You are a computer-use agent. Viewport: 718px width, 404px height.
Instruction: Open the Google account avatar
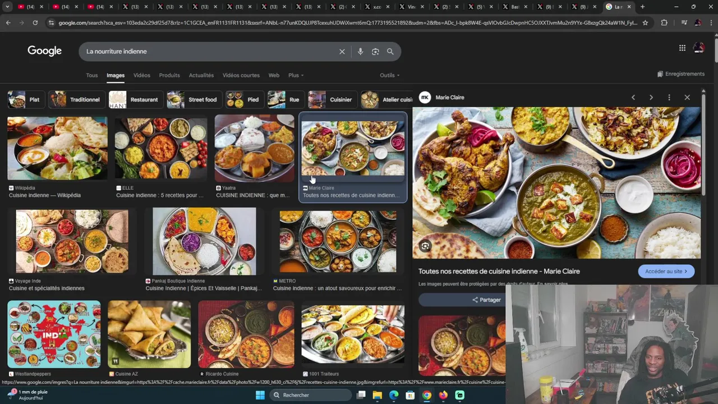click(699, 48)
